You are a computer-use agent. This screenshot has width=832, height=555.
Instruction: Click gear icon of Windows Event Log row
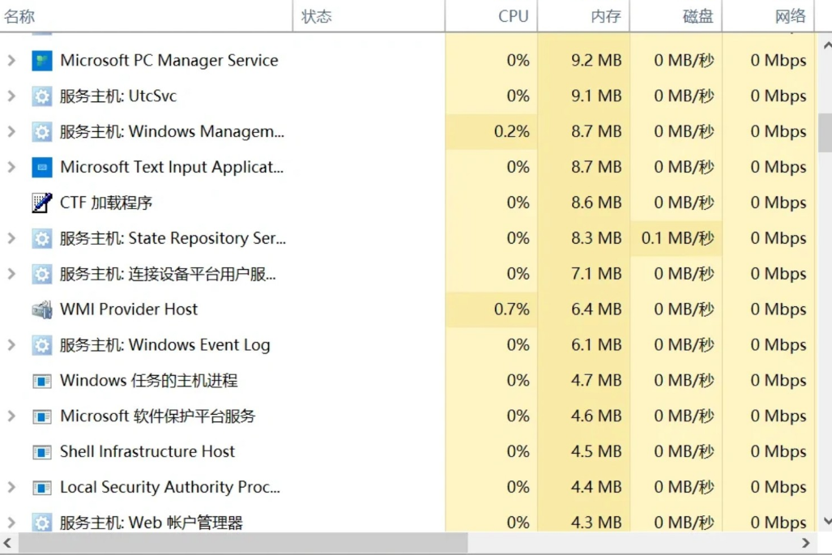42,345
